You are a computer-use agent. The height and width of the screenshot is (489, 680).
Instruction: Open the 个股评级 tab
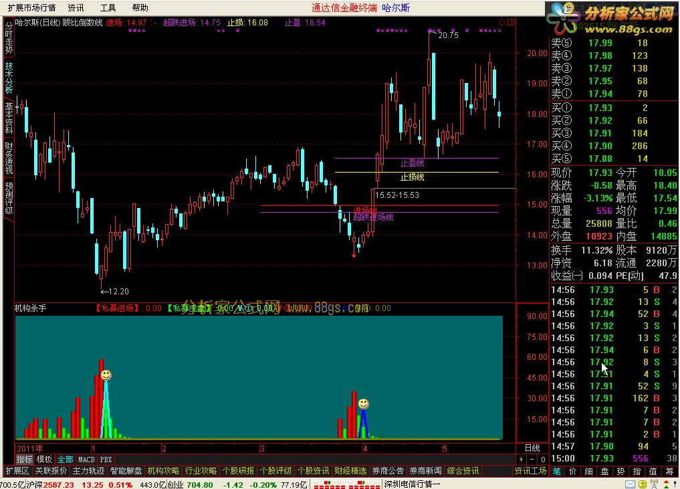click(x=276, y=471)
